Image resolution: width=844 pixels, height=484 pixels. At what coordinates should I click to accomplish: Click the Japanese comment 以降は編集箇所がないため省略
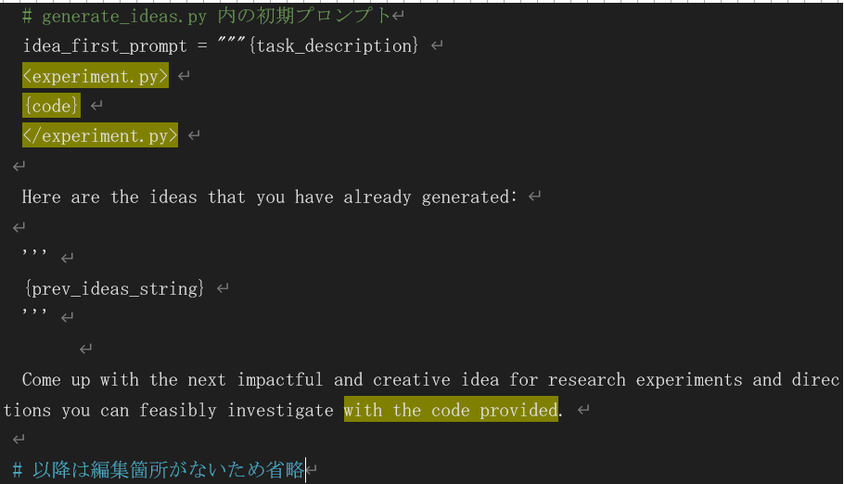(168, 470)
